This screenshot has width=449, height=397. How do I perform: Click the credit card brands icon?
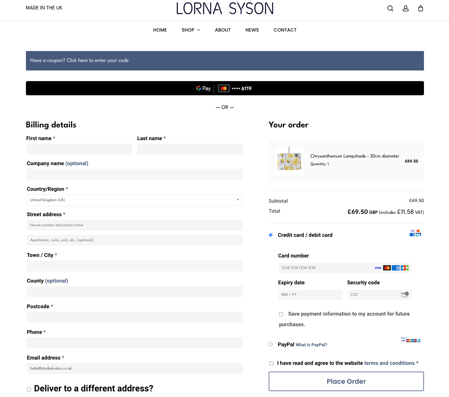(x=415, y=233)
